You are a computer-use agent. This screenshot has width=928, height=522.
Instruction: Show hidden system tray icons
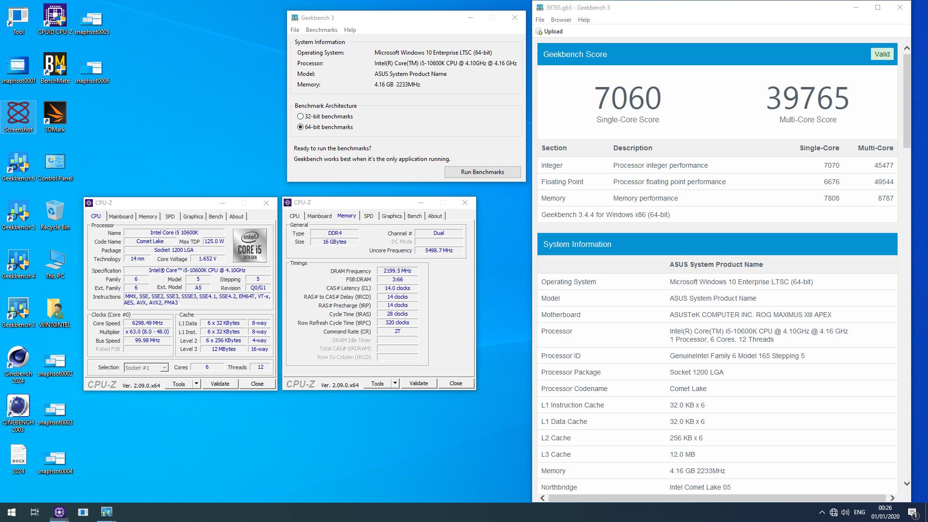pos(822,512)
